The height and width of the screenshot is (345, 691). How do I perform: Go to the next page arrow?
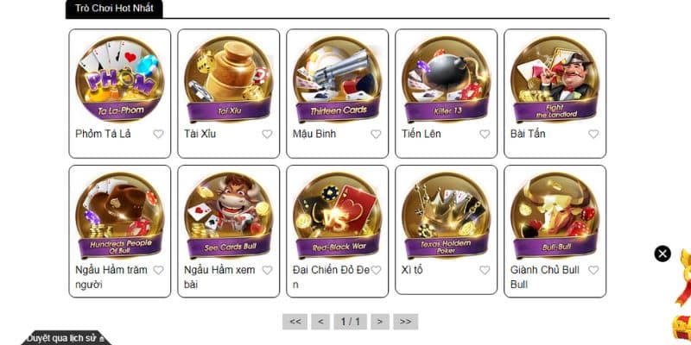(380, 322)
